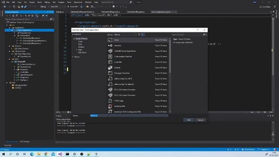Select EF 5.x DbContext Generator icon
Image resolution: width=279 pixels, height=157 pixels.
pyautogui.click(x=110, y=90)
